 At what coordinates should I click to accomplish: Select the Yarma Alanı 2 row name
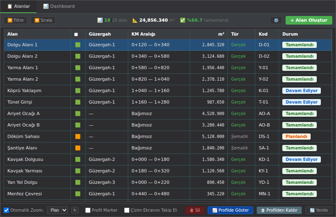click(x=23, y=79)
